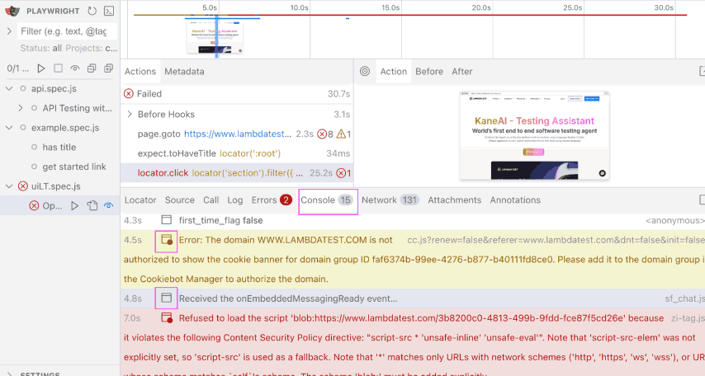Click the reload tests icon beside Playwright title
This screenshot has width=705, height=376.
pyautogui.click(x=92, y=11)
